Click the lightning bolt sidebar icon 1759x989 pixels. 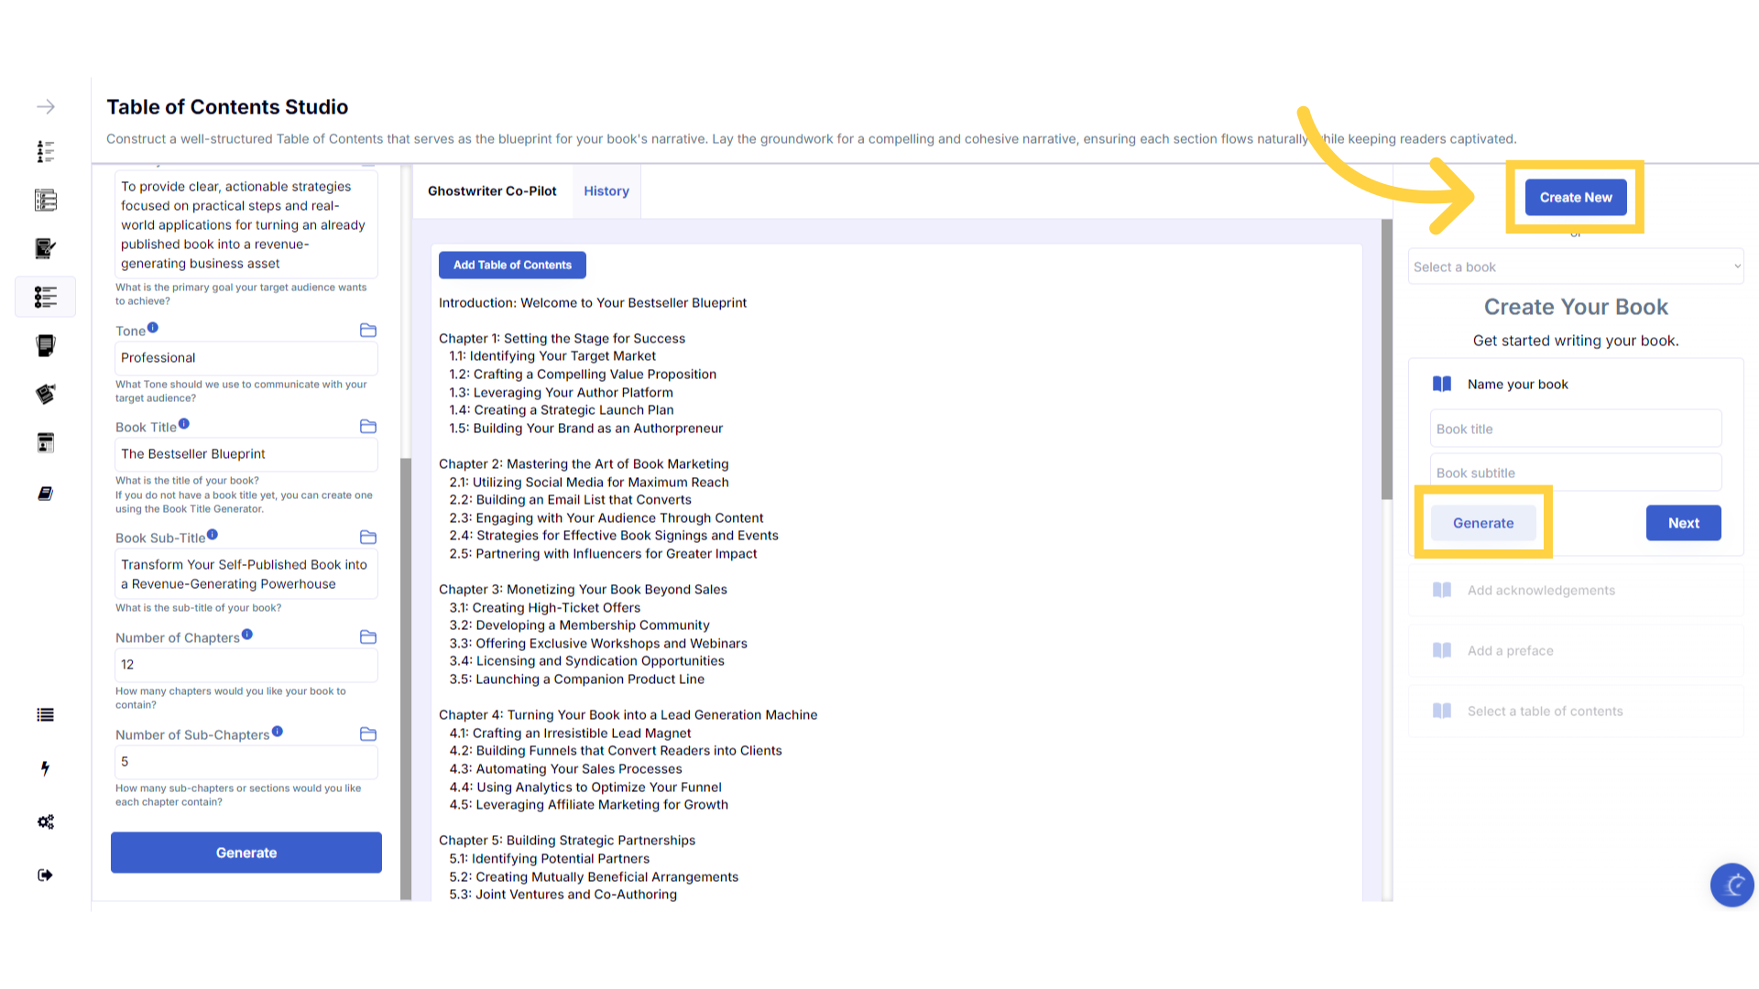[x=45, y=768]
